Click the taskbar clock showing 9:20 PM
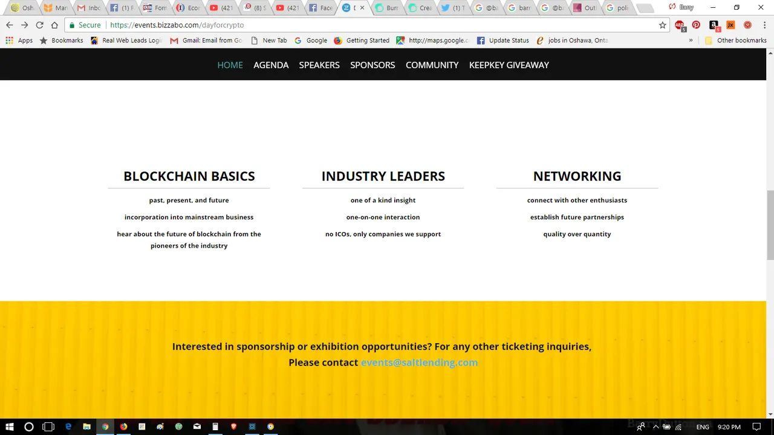Screen dimensions: 774x435 [728, 427]
